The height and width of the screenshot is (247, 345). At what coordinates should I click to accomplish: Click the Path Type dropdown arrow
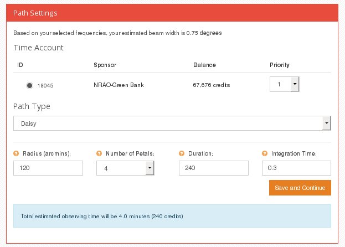(x=327, y=123)
